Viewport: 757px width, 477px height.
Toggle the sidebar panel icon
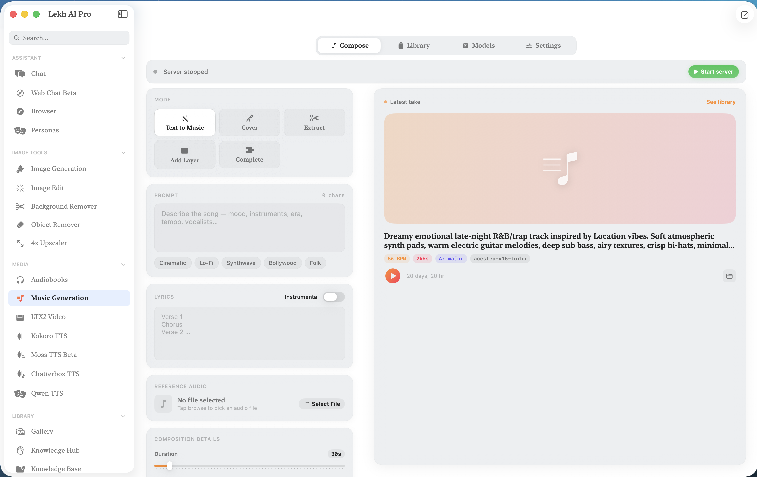tap(122, 14)
